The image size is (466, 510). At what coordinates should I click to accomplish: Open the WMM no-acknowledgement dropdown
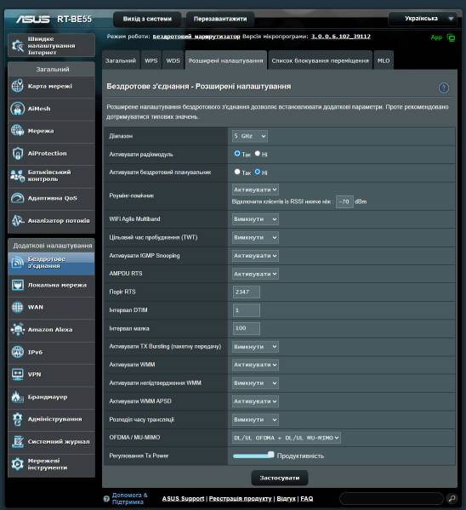pos(255,383)
